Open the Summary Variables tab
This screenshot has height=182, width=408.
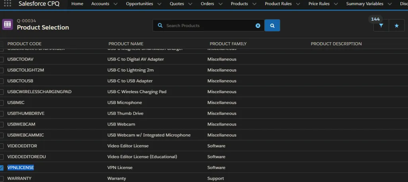click(x=365, y=4)
